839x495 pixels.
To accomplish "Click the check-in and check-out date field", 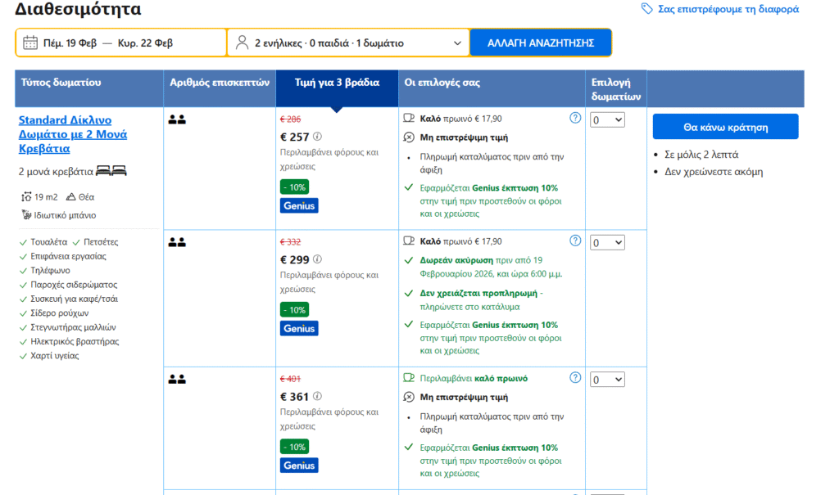I will [121, 43].
